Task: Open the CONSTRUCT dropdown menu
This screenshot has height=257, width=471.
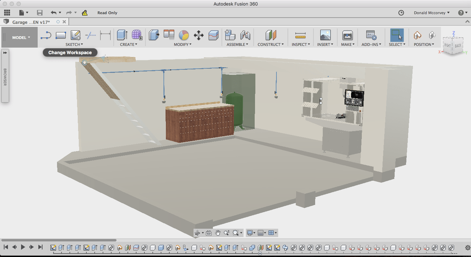Action: point(271,45)
